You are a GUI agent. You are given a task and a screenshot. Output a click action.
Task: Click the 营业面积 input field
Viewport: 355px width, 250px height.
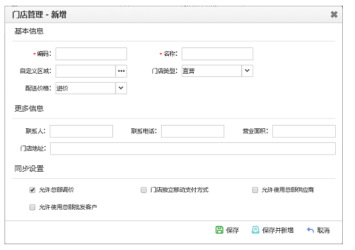point(304,131)
